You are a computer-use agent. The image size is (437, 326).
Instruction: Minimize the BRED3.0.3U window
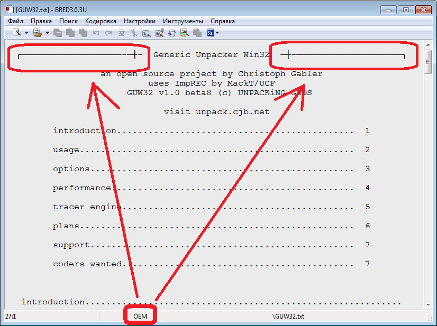click(x=388, y=10)
